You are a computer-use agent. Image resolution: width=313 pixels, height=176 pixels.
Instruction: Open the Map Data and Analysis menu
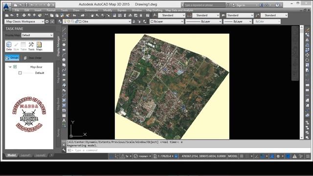coord(179,10)
